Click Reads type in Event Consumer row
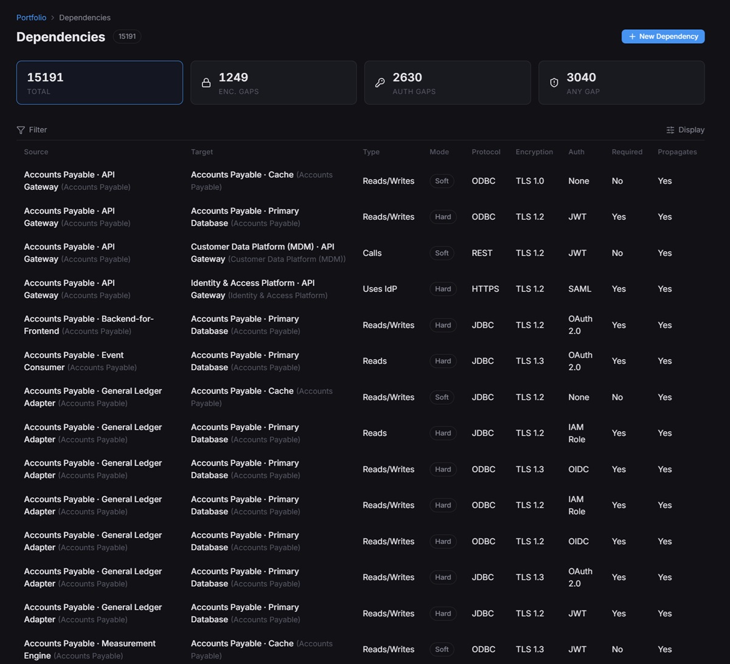Viewport: 730px width, 664px height. tap(375, 362)
